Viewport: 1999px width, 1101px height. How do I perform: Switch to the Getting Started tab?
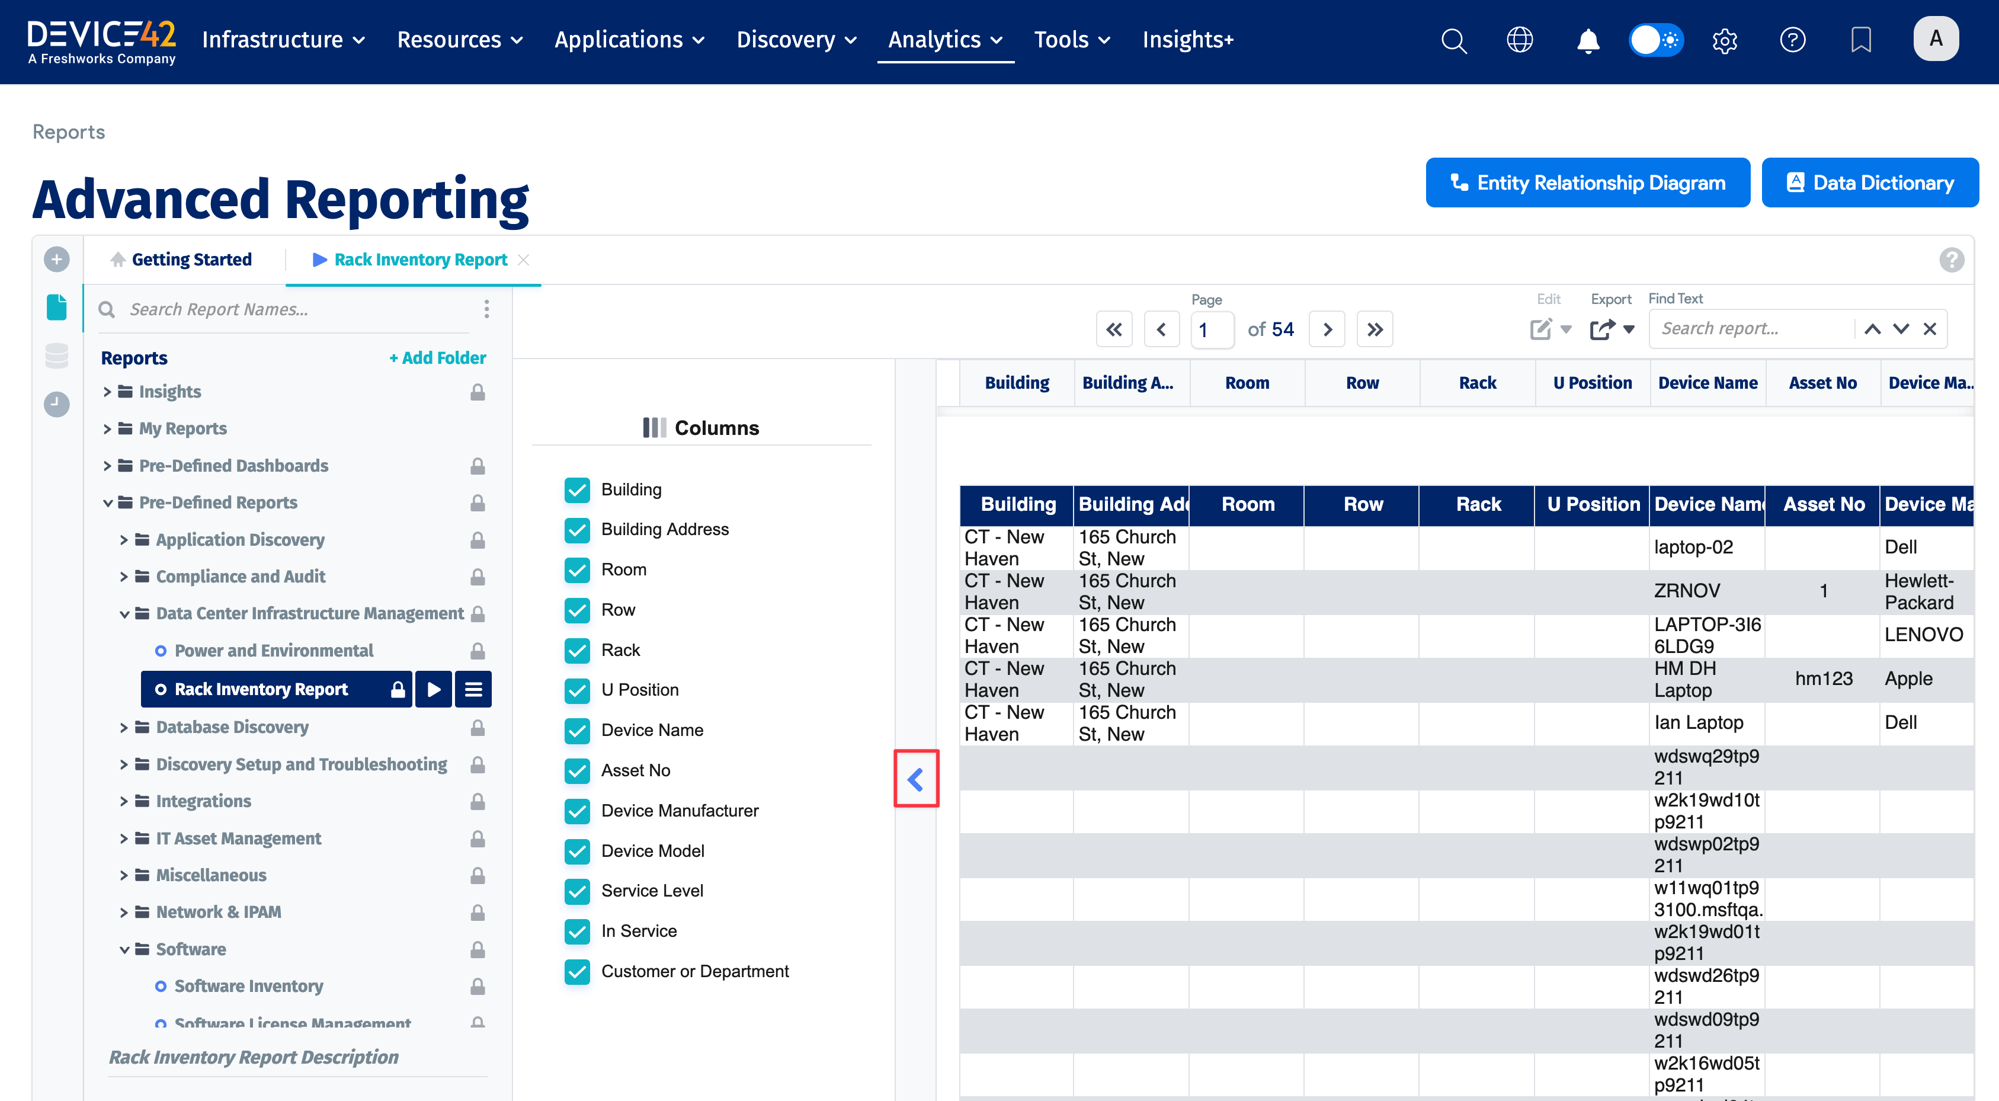(x=181, y=259)
